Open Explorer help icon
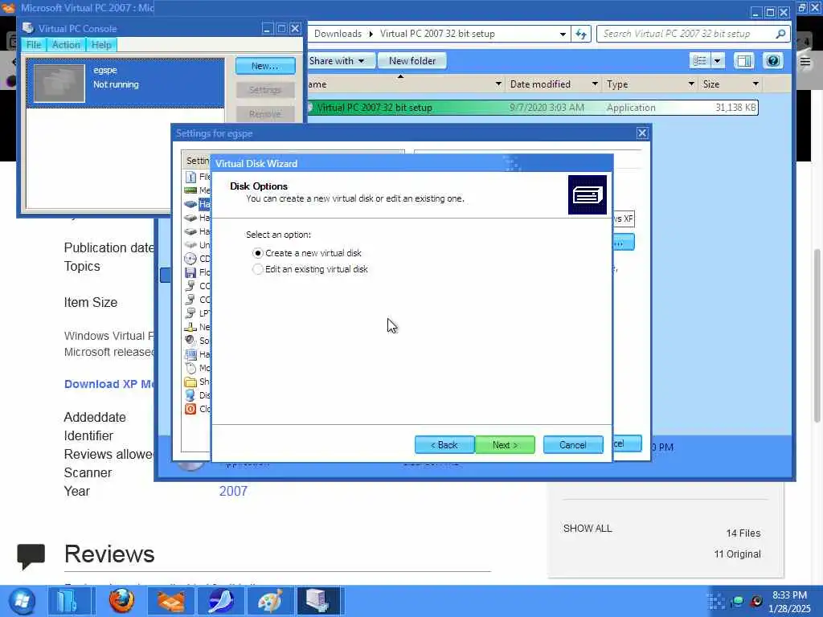 point(772,61)
